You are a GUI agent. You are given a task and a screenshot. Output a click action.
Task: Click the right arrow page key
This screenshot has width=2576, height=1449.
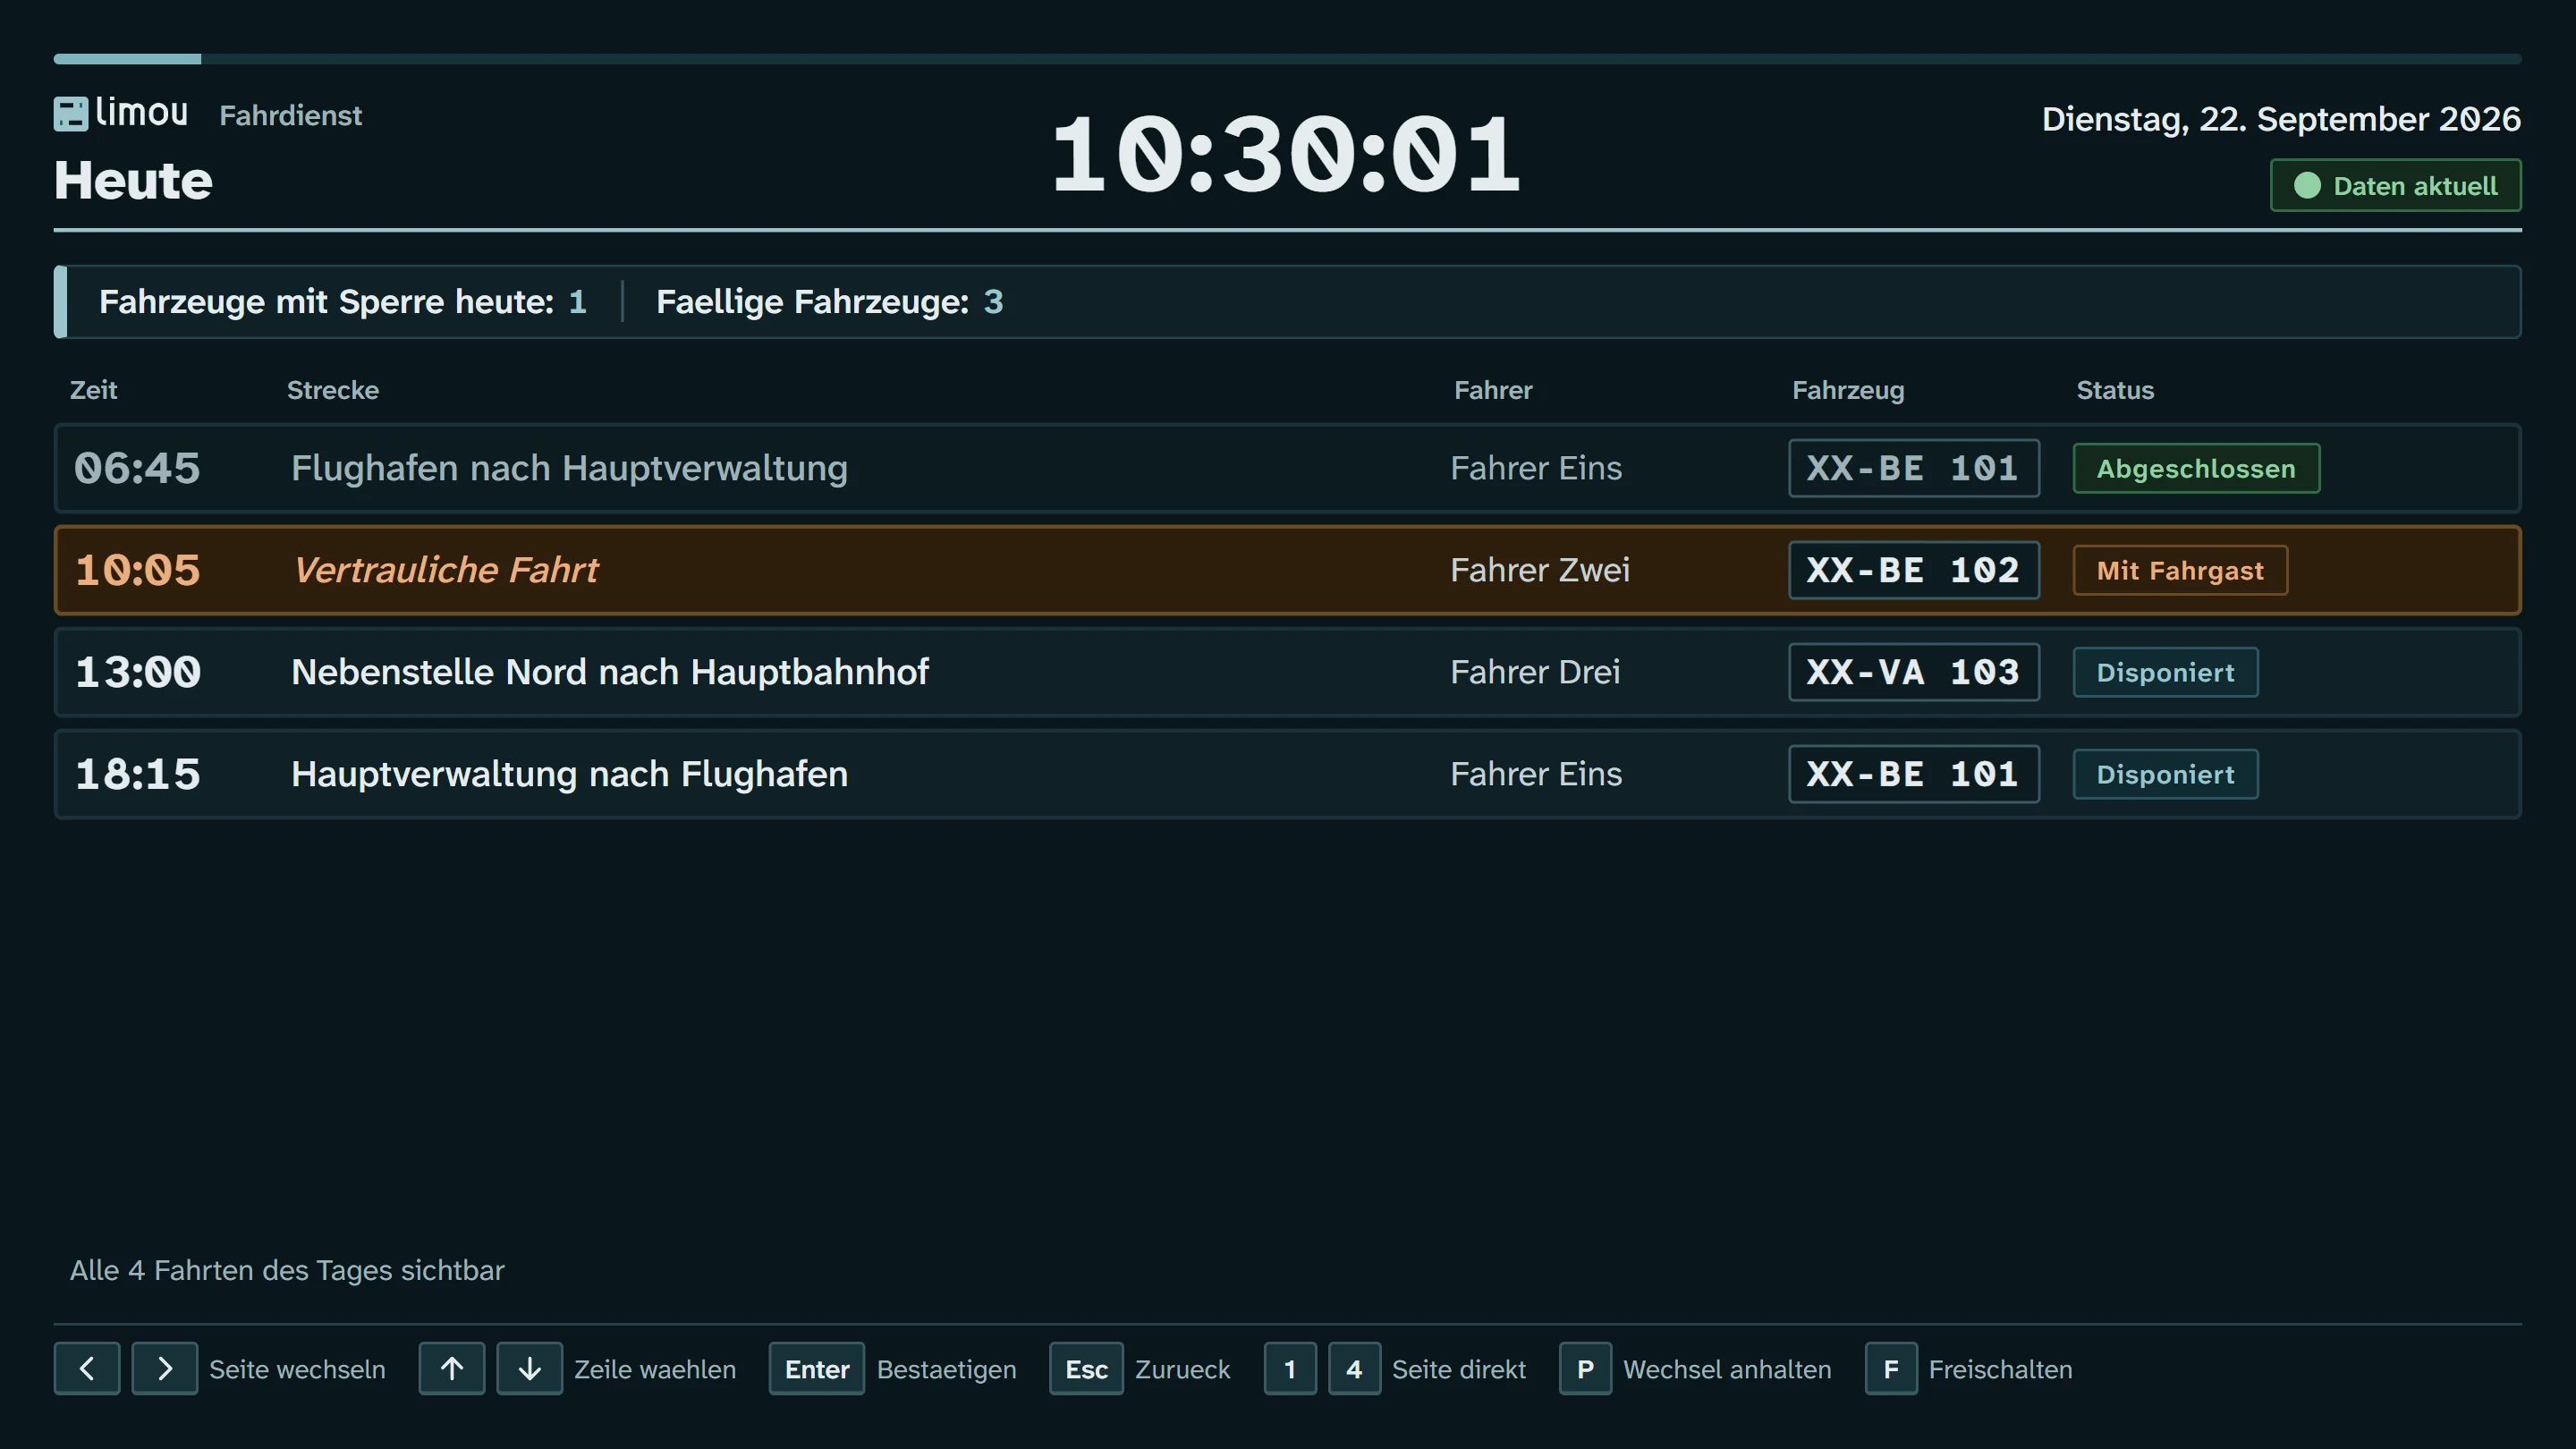tap(165, 1368)
